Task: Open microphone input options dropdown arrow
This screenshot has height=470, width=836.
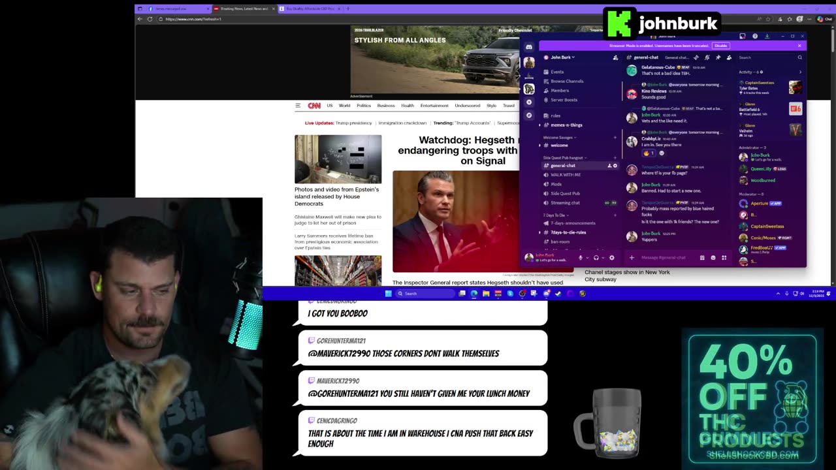Action: click(x=587, y=258)
